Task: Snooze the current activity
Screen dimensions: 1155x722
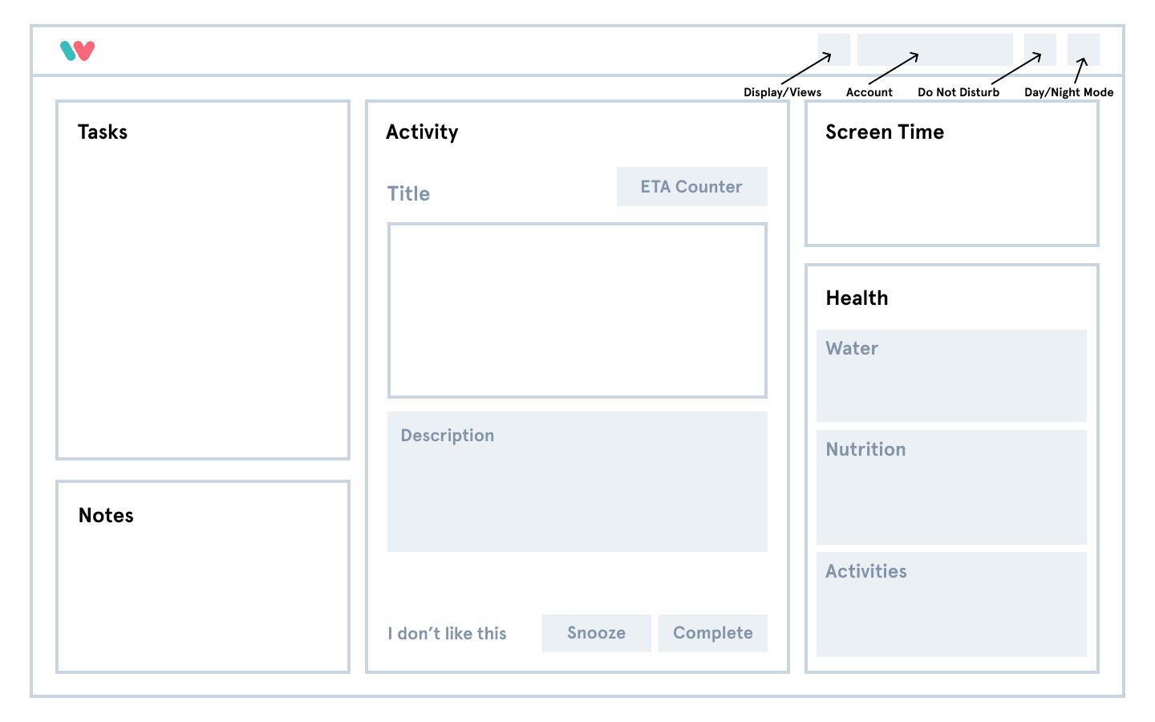Action: pyautogui.click(x=597, y=633)
